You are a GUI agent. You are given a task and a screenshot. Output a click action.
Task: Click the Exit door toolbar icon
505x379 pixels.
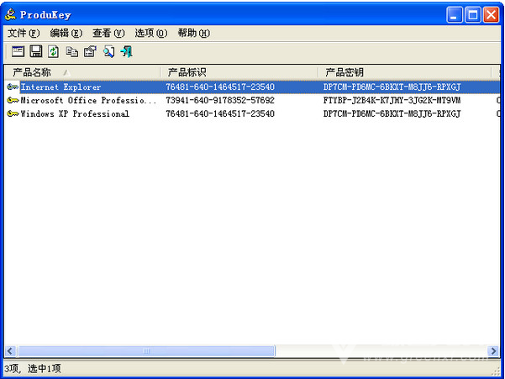click(126, 51)
